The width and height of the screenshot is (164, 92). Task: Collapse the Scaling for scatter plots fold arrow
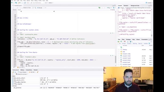point(17,30)
